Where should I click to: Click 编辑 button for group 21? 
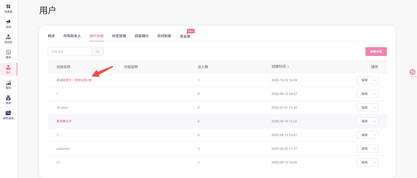364,162
